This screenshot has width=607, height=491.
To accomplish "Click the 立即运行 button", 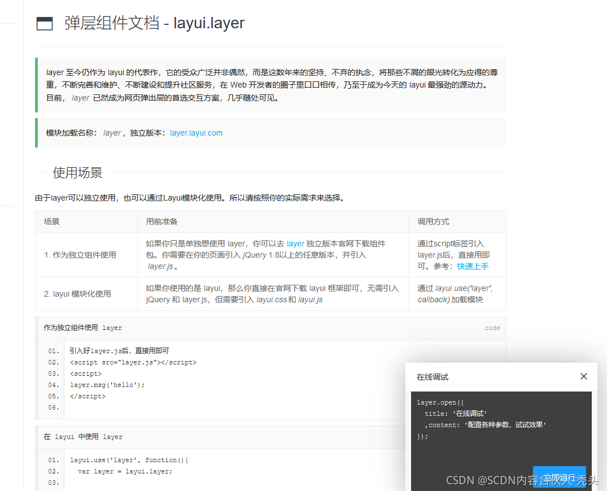I will [x=560, y=477].
